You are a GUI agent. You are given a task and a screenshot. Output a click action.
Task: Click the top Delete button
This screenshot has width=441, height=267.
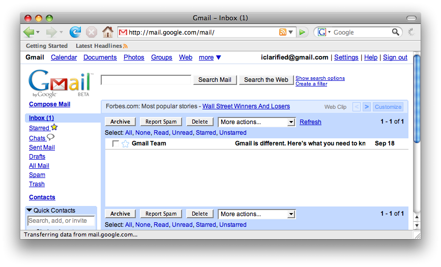(200, 122)
